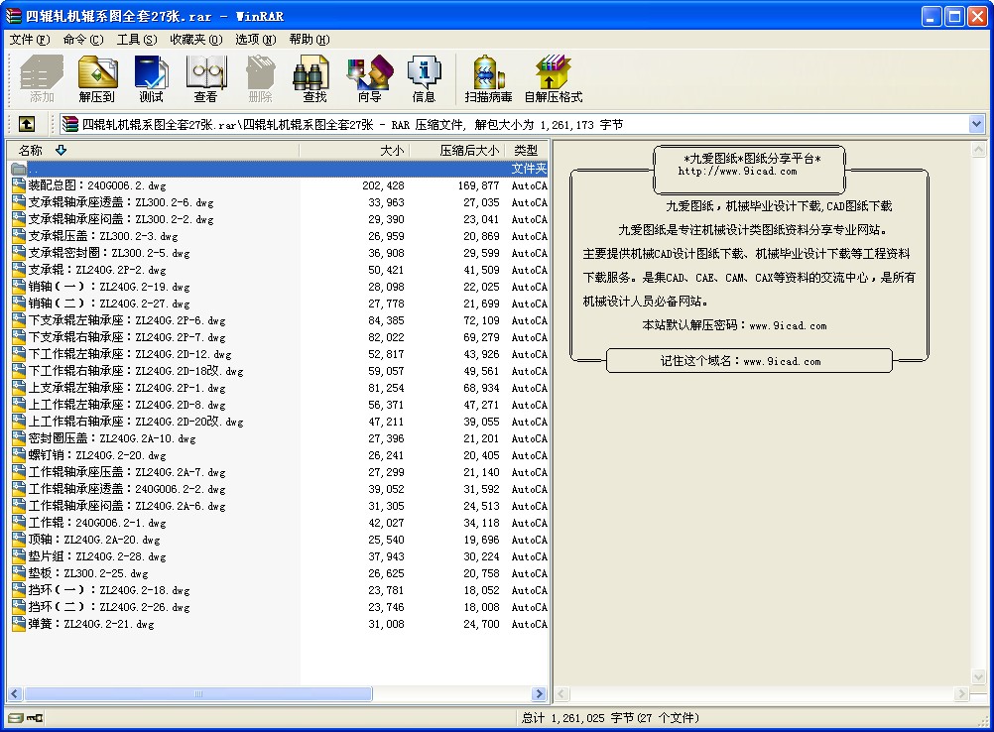Click file icon of 支承辊压盖：ZL300.2-3.dwg
This screenshot has width=994, height=732.
tap(19, 236)
